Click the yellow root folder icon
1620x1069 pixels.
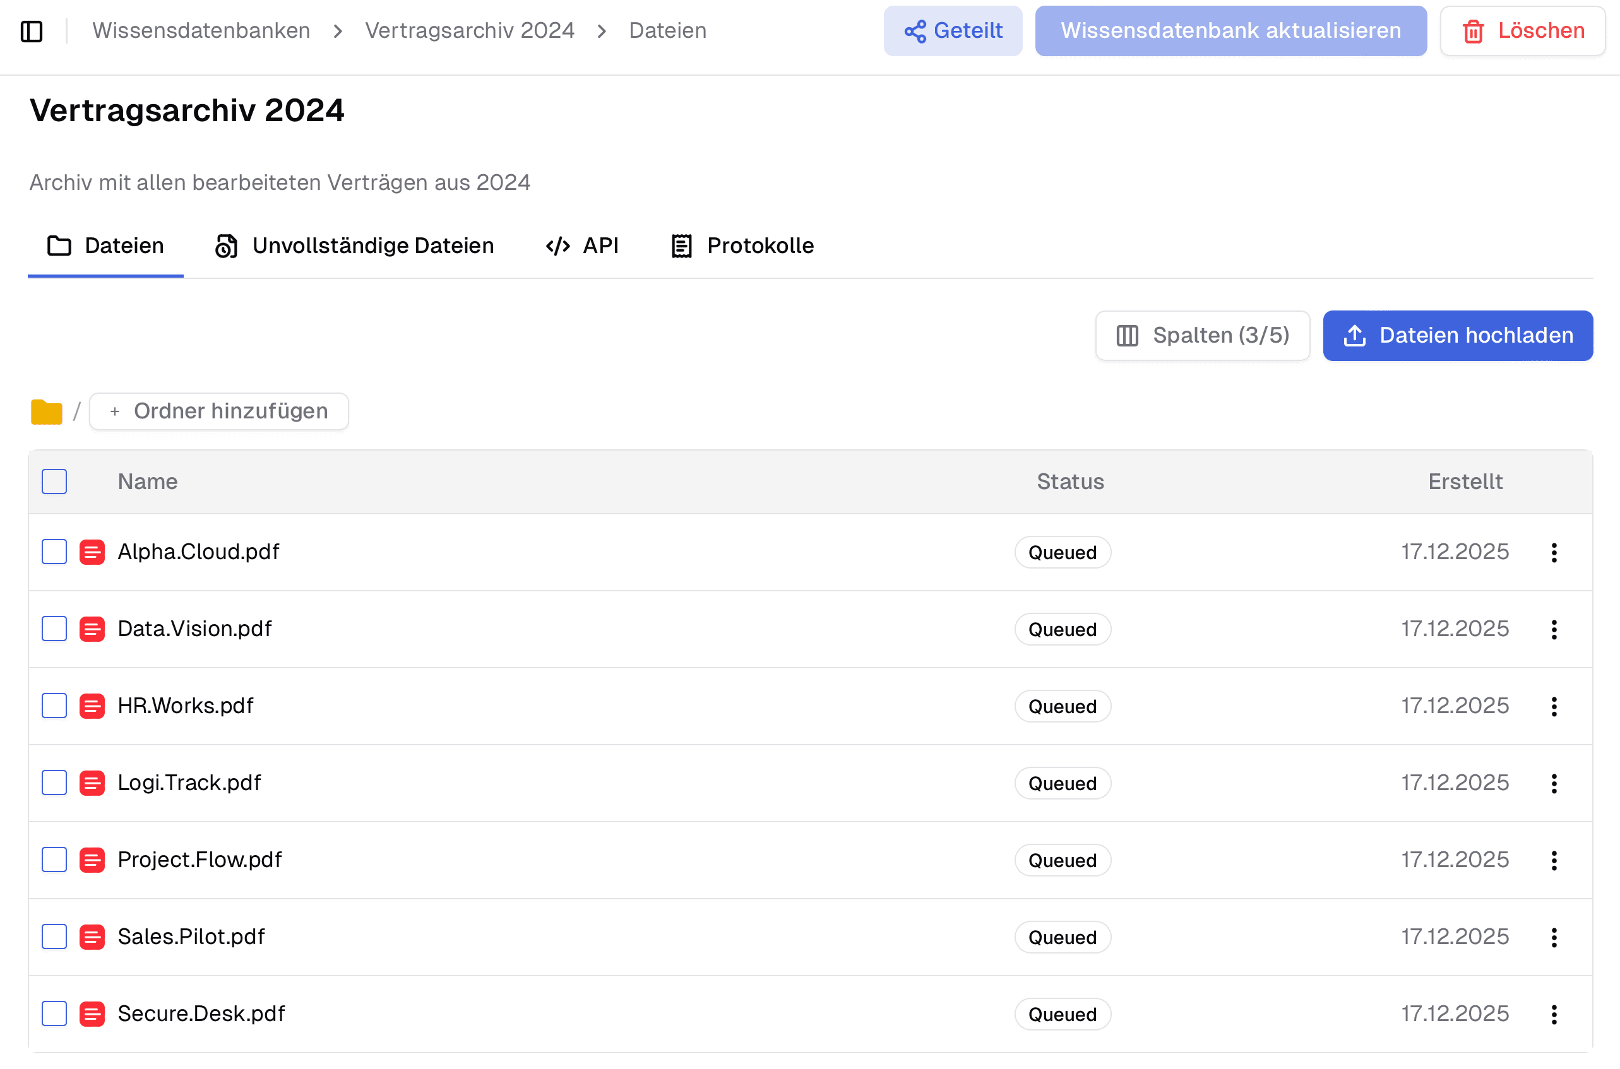click(46, 412)
